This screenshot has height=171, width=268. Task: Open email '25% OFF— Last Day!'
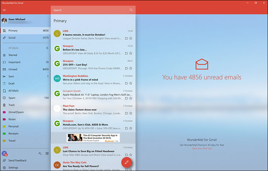[93, 65]
